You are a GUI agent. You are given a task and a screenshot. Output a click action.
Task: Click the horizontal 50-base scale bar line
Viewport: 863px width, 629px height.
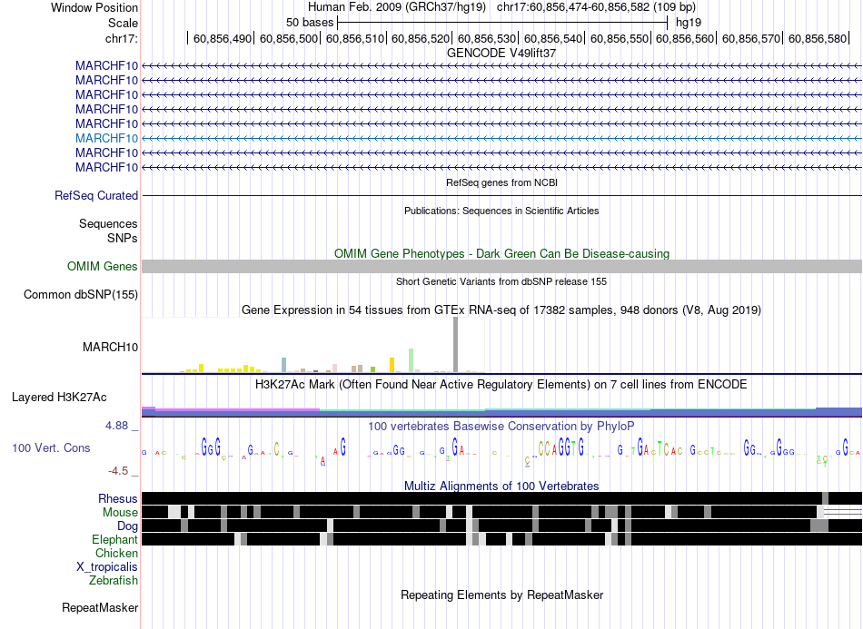click(502, 23)
